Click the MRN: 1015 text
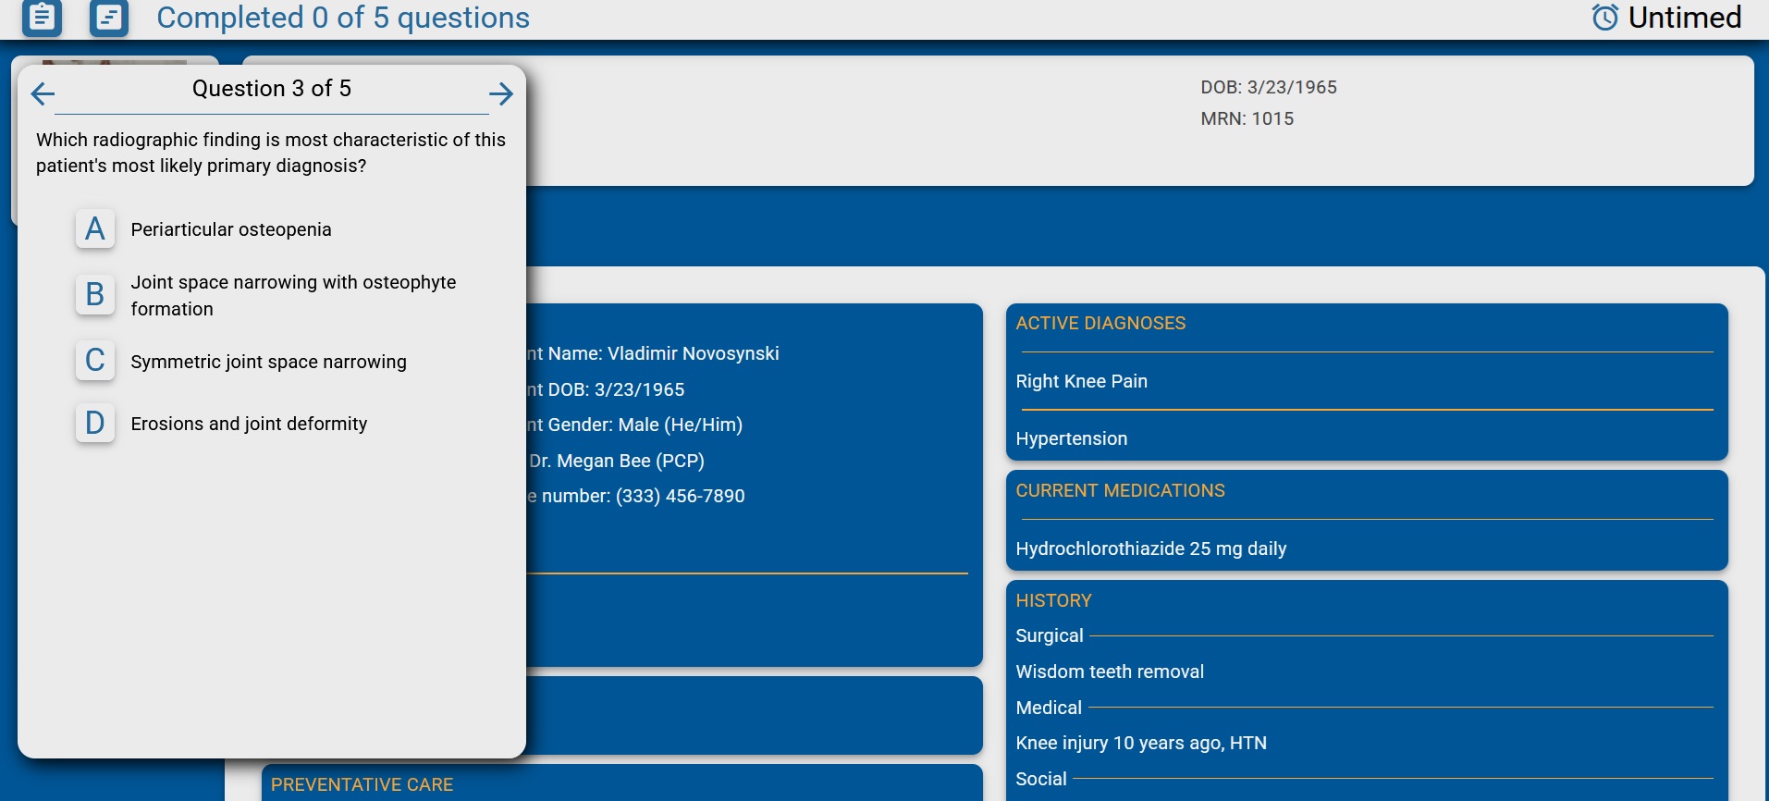Screen dimensions: 1769x801 pyautogui.click(x=1247, y=118)
